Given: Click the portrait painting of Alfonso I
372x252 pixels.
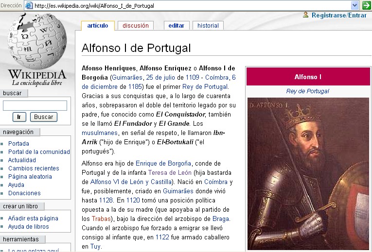Looking at the screenshot, I should [308, 174].
